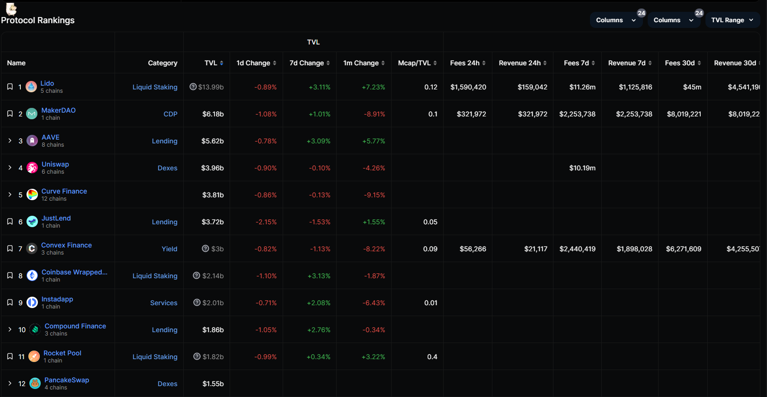Bookmark the MakerDAO row
This screenshot has width=767, height=397.
click(x=10, y=114)
